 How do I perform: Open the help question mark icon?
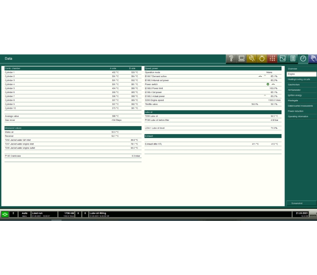(231, 58)
